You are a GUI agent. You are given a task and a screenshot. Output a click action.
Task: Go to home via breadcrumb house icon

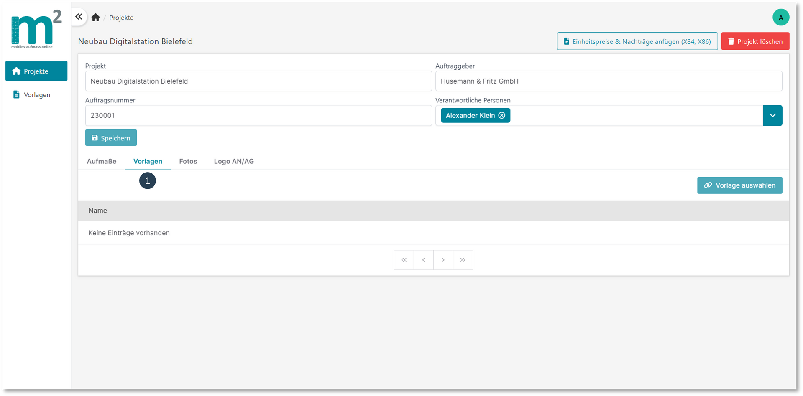pos(96,18)
